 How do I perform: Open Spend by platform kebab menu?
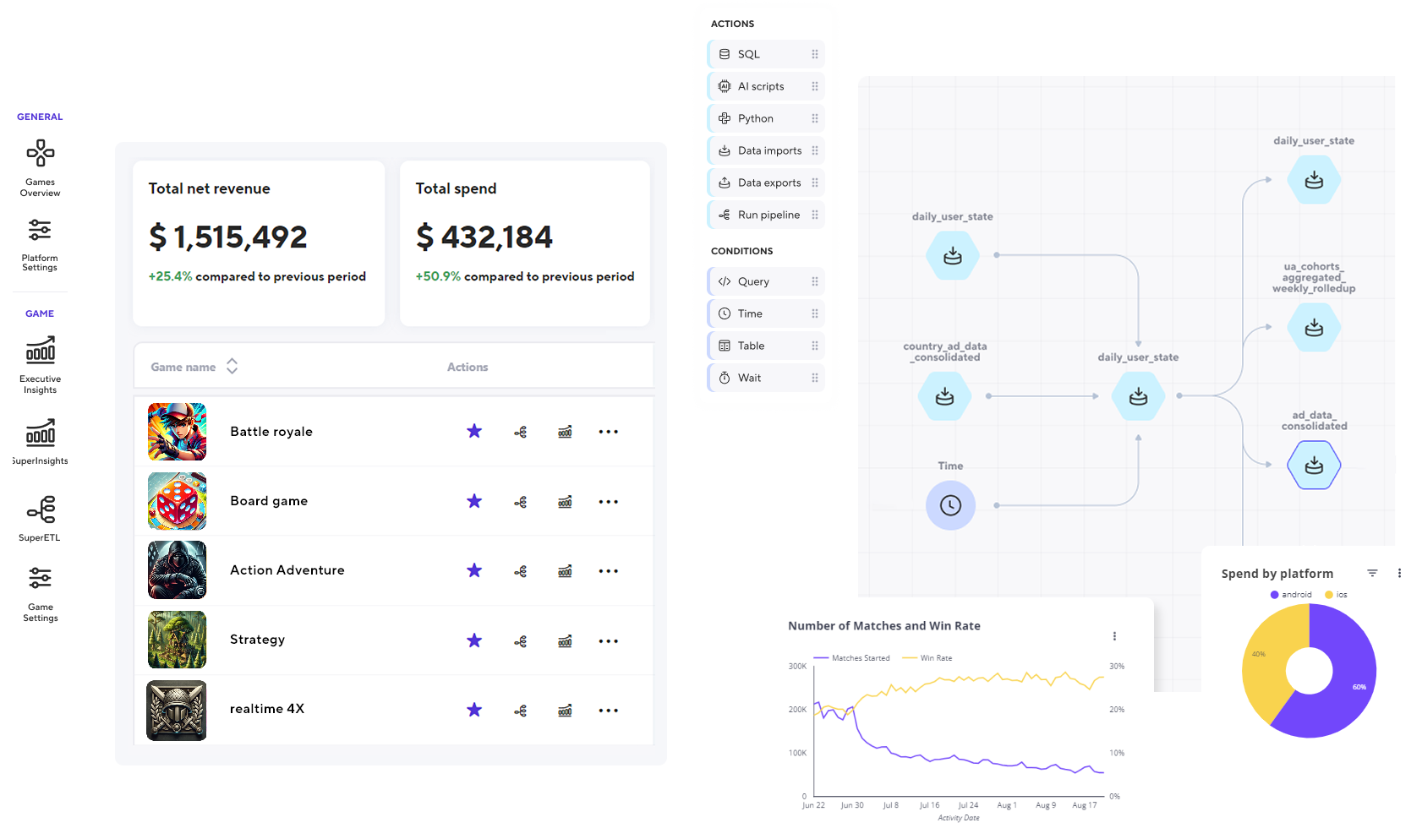pos(1399,573)
